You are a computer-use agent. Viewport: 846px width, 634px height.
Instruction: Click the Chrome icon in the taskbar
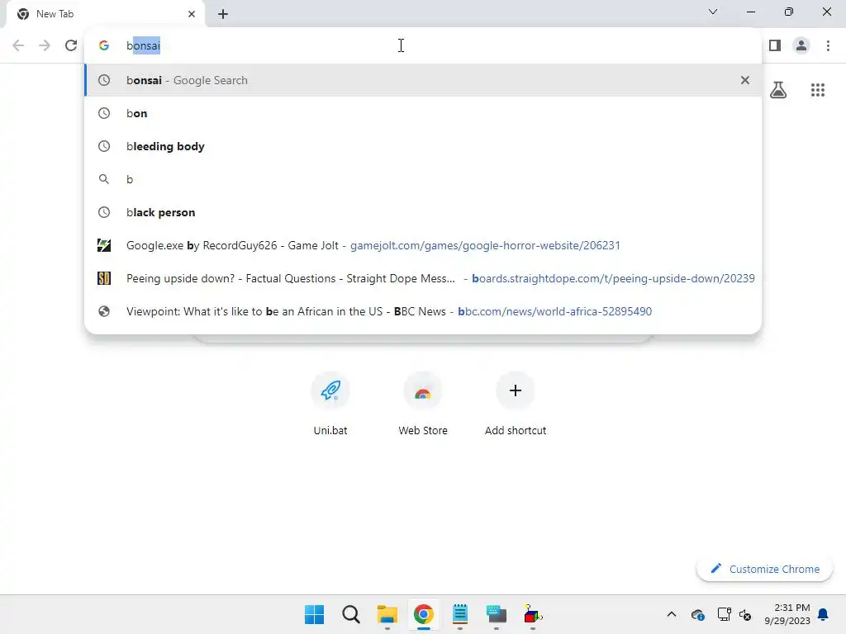tap(424, 614)
